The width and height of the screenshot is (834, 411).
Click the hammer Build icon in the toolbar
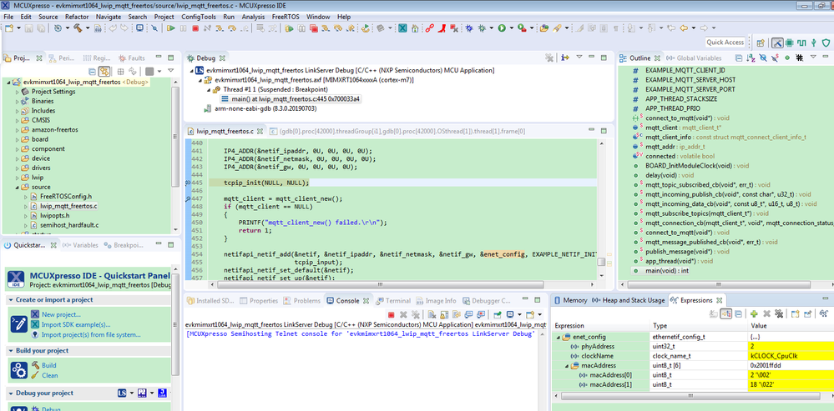[77, 28]
